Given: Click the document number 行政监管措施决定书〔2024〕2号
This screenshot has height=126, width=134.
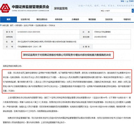Looking at the screenshot, I should click(29, 47).
